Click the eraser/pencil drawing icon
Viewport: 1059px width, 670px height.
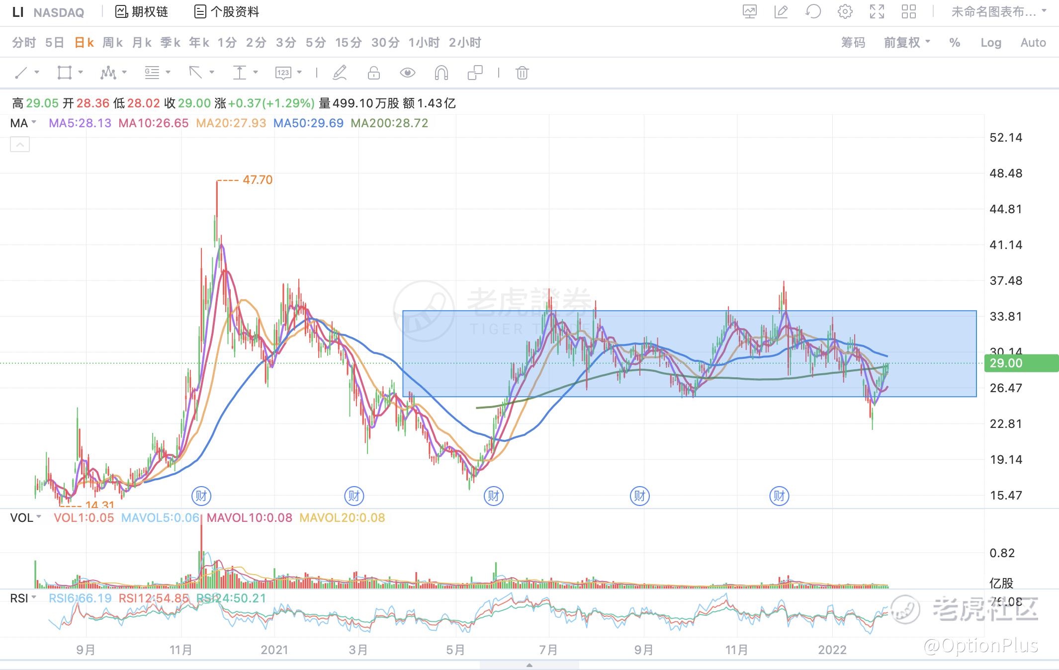point(340,73)
